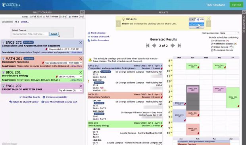
Task: Expand MATH 201 requirement with Show More
Action: tap(77, 66)
